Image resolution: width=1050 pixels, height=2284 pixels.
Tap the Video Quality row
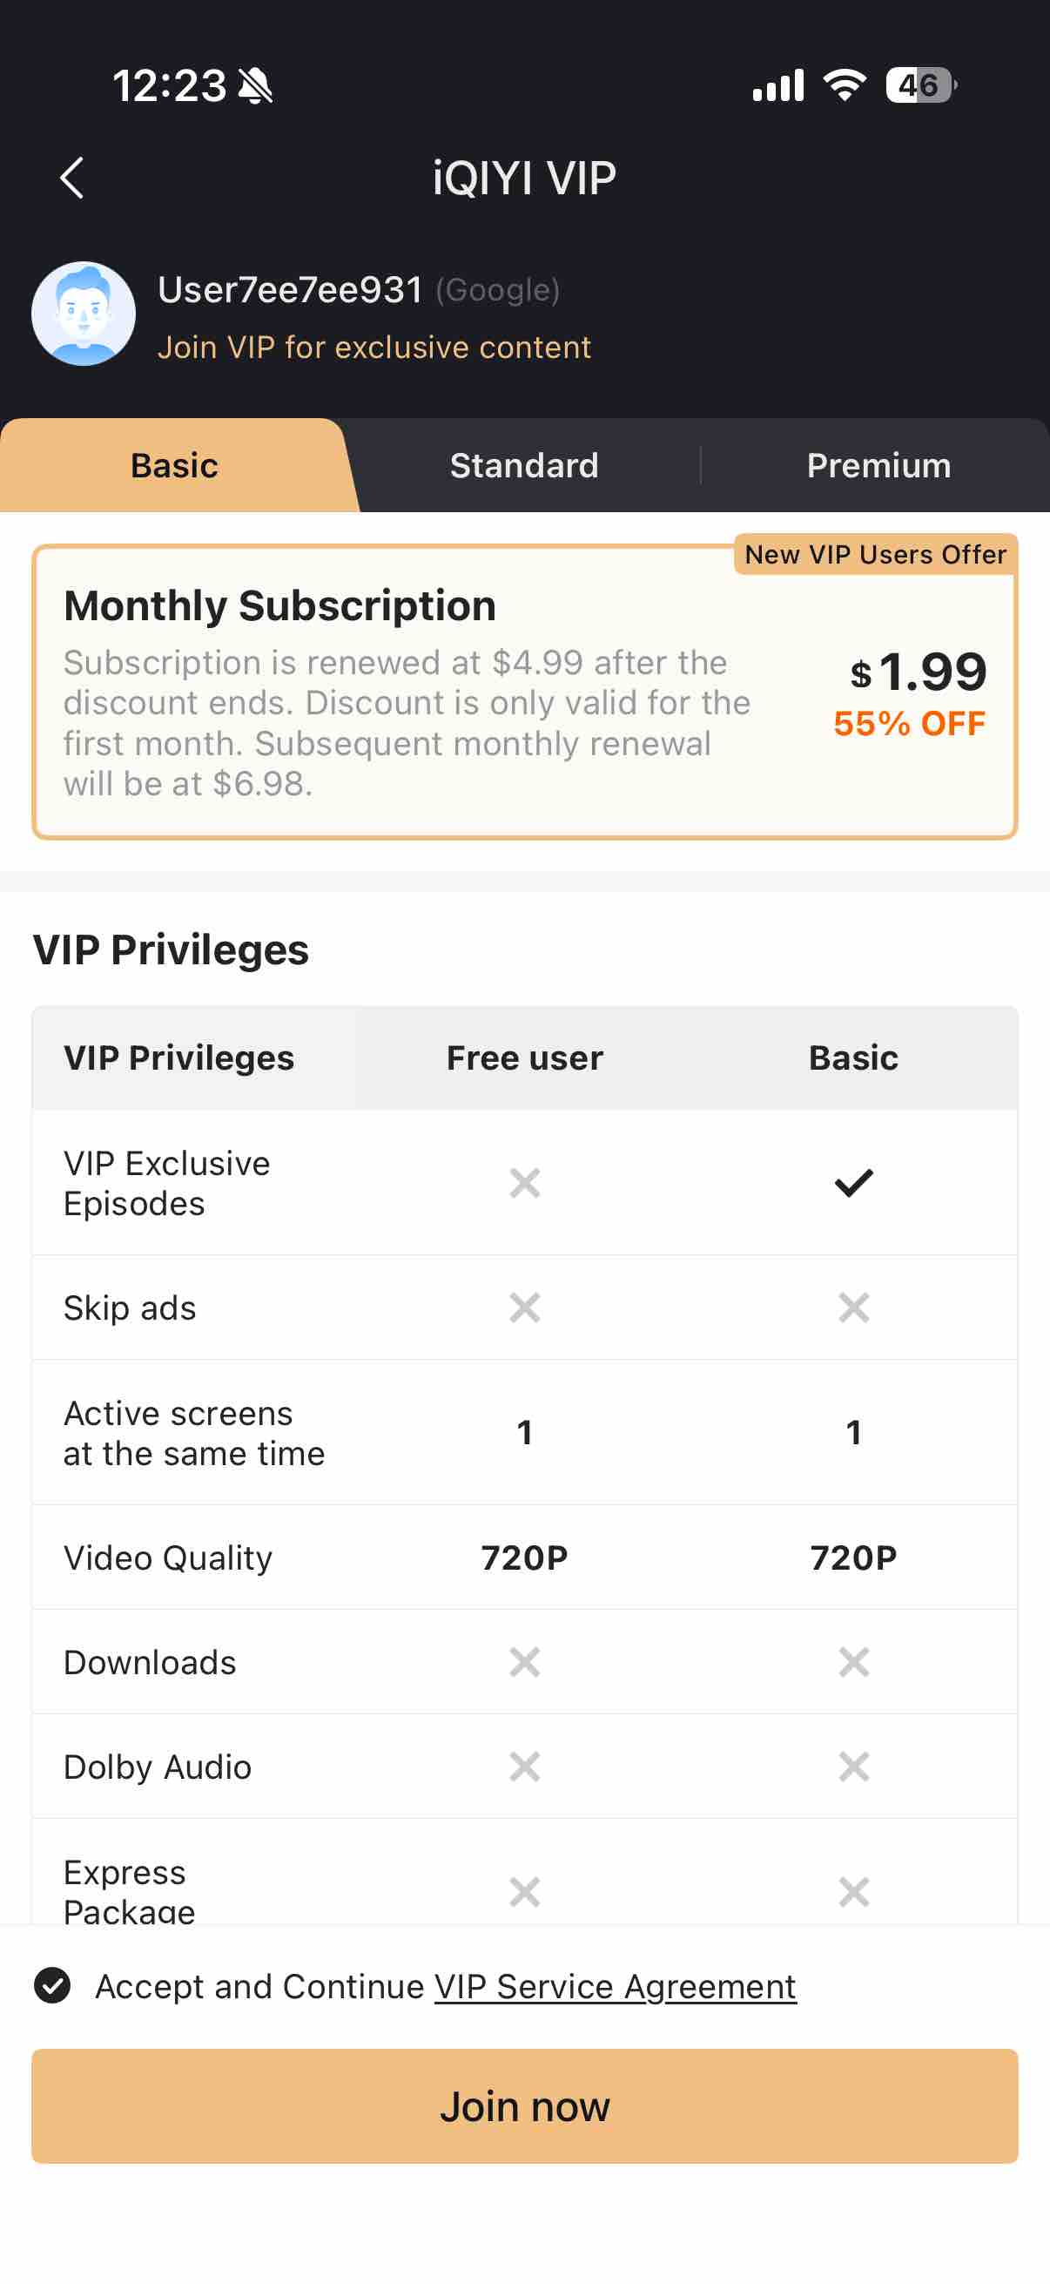[x=524, y=1557]
